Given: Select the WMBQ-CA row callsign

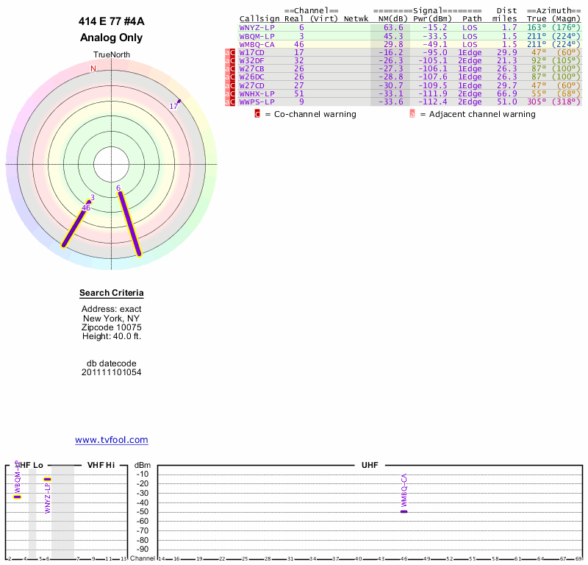Looking at the screenshot, I should tap(257, 44).
